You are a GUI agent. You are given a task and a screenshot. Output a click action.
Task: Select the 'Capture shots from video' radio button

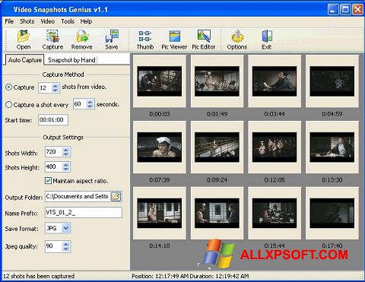pos(8,87)
